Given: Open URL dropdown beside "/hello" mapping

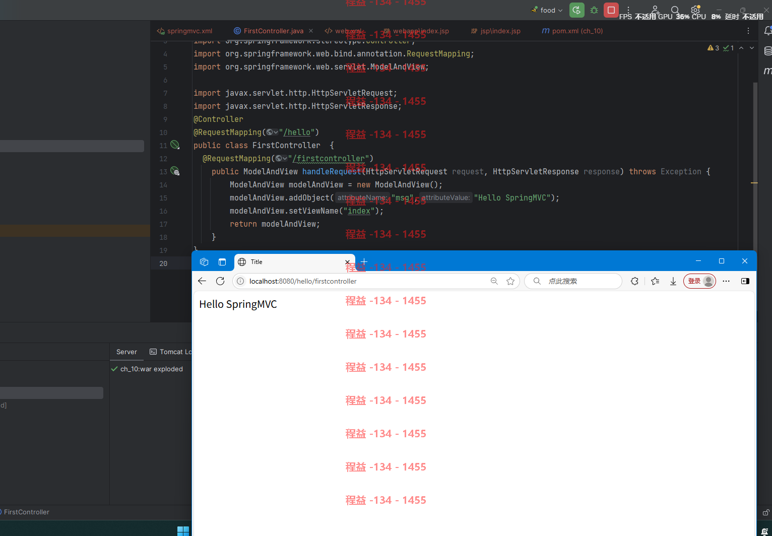Looking at the screenshot, I should tap(272, 132).
